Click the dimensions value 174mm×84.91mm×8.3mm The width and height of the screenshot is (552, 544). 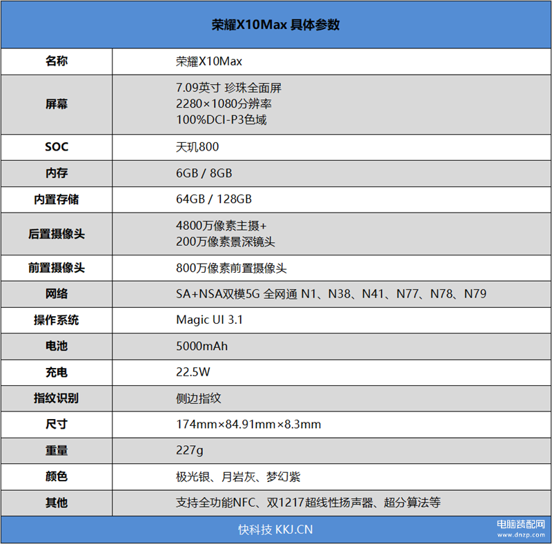(x=248, y=424)
